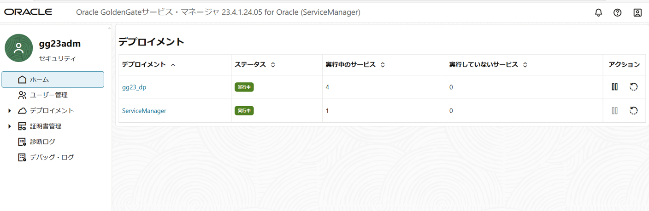Click the sidebar scrollbar up arrow
This screenshot has width=649, height=211.
tap(109, 28)
